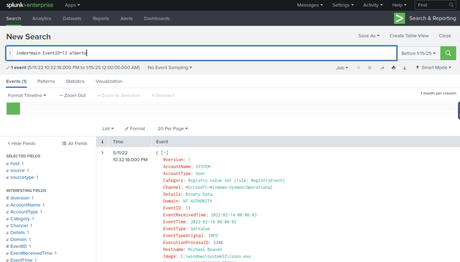Switch to Analytics navigation tab

pyautogui.click(x=42, y=18)
